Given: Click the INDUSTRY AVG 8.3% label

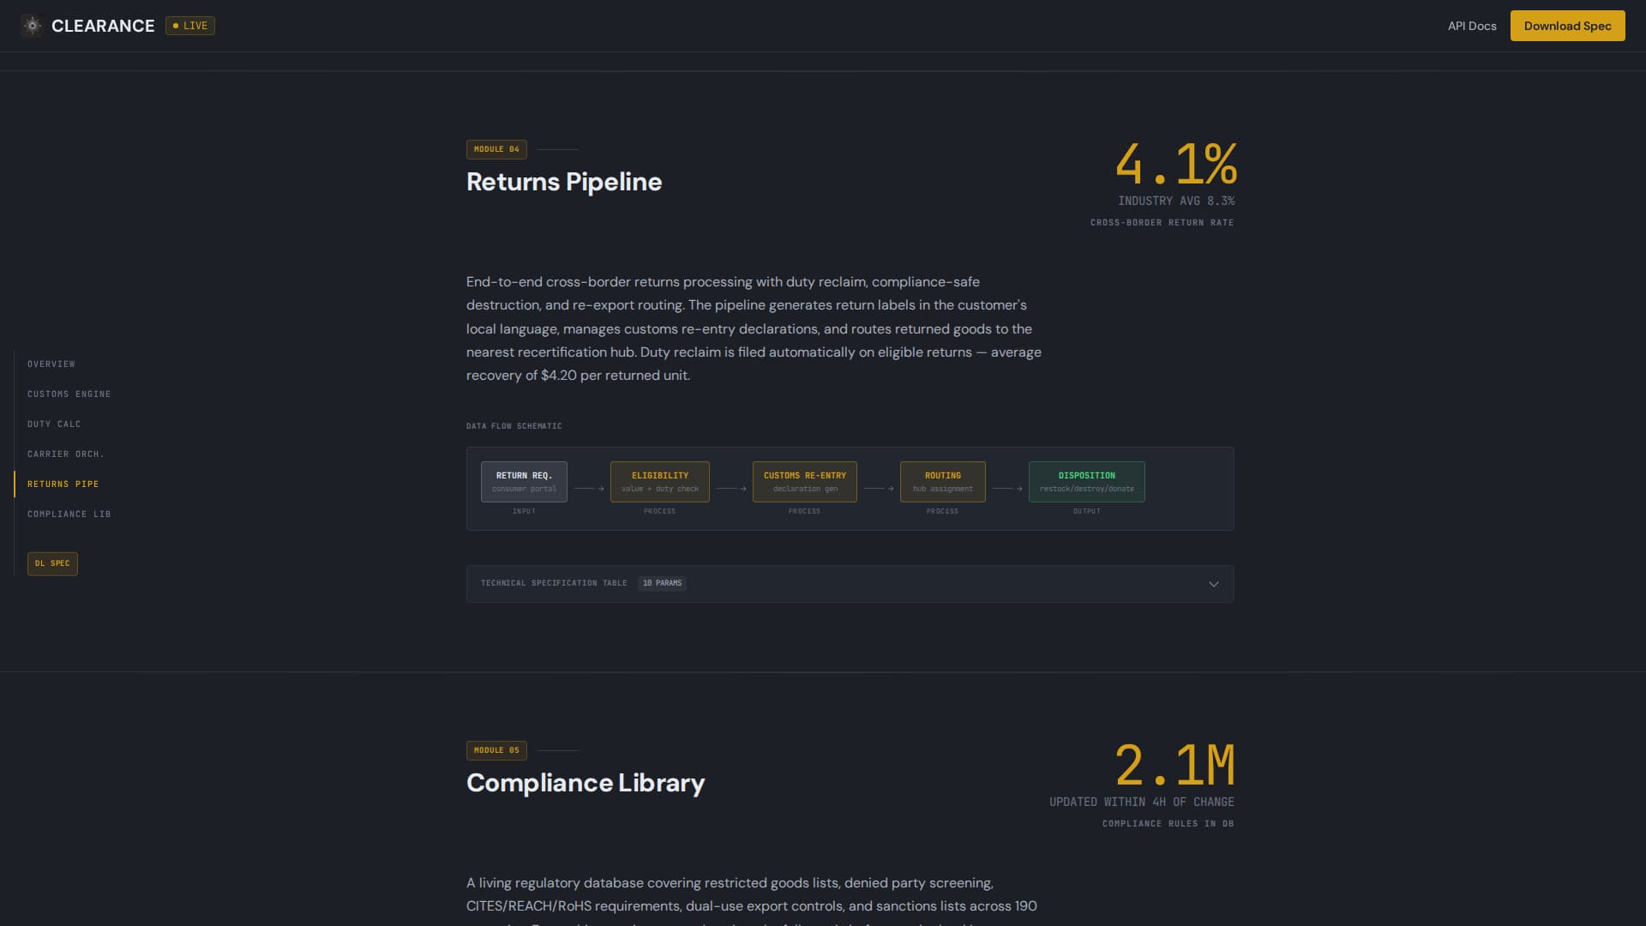Looking at the screenshot, I should (x=1176, y=201).
